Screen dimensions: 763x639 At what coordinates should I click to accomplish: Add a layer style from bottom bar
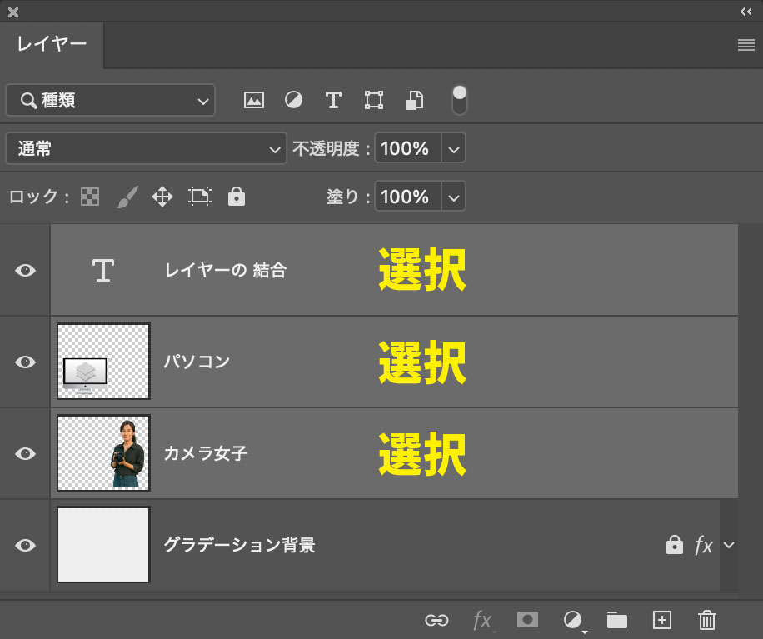click(x=482, y=621)
